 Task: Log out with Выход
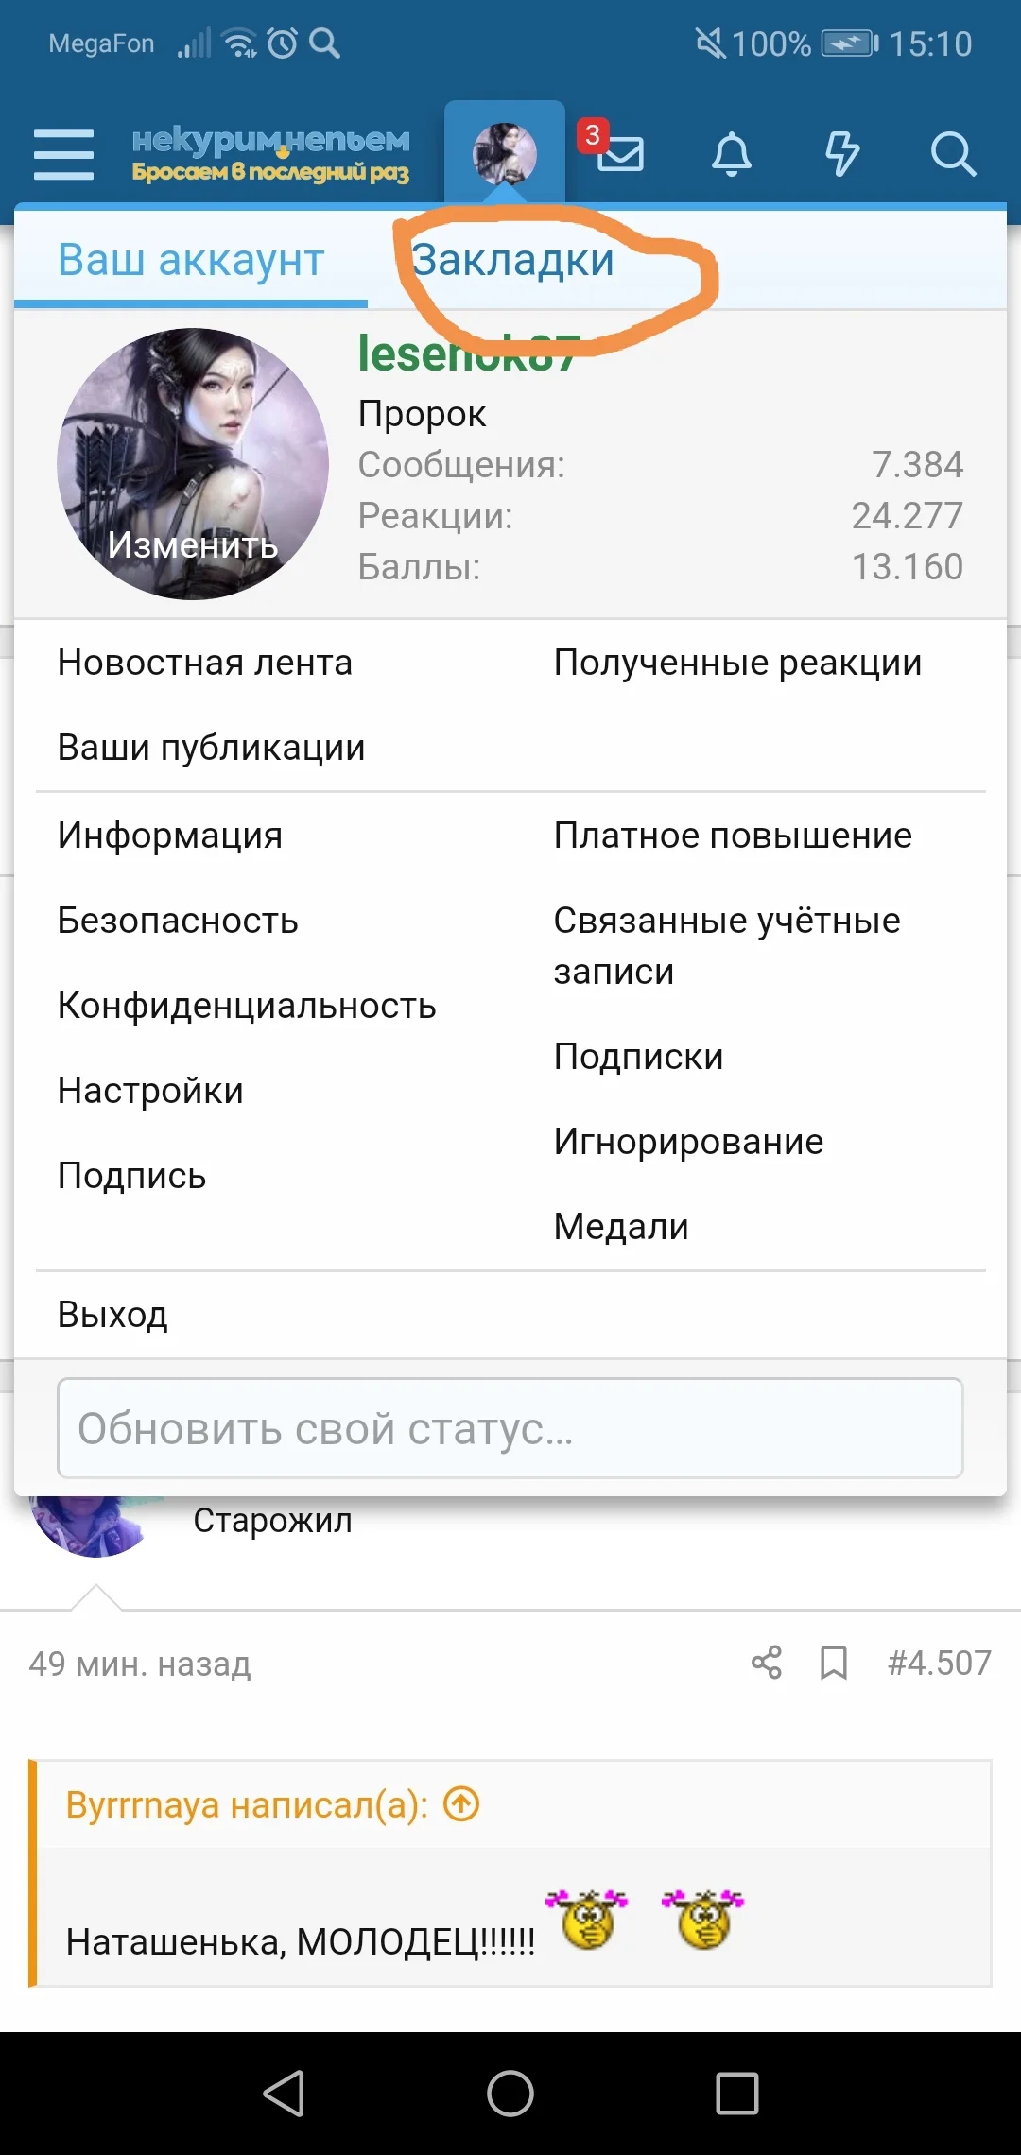[x=112, y=1315]
